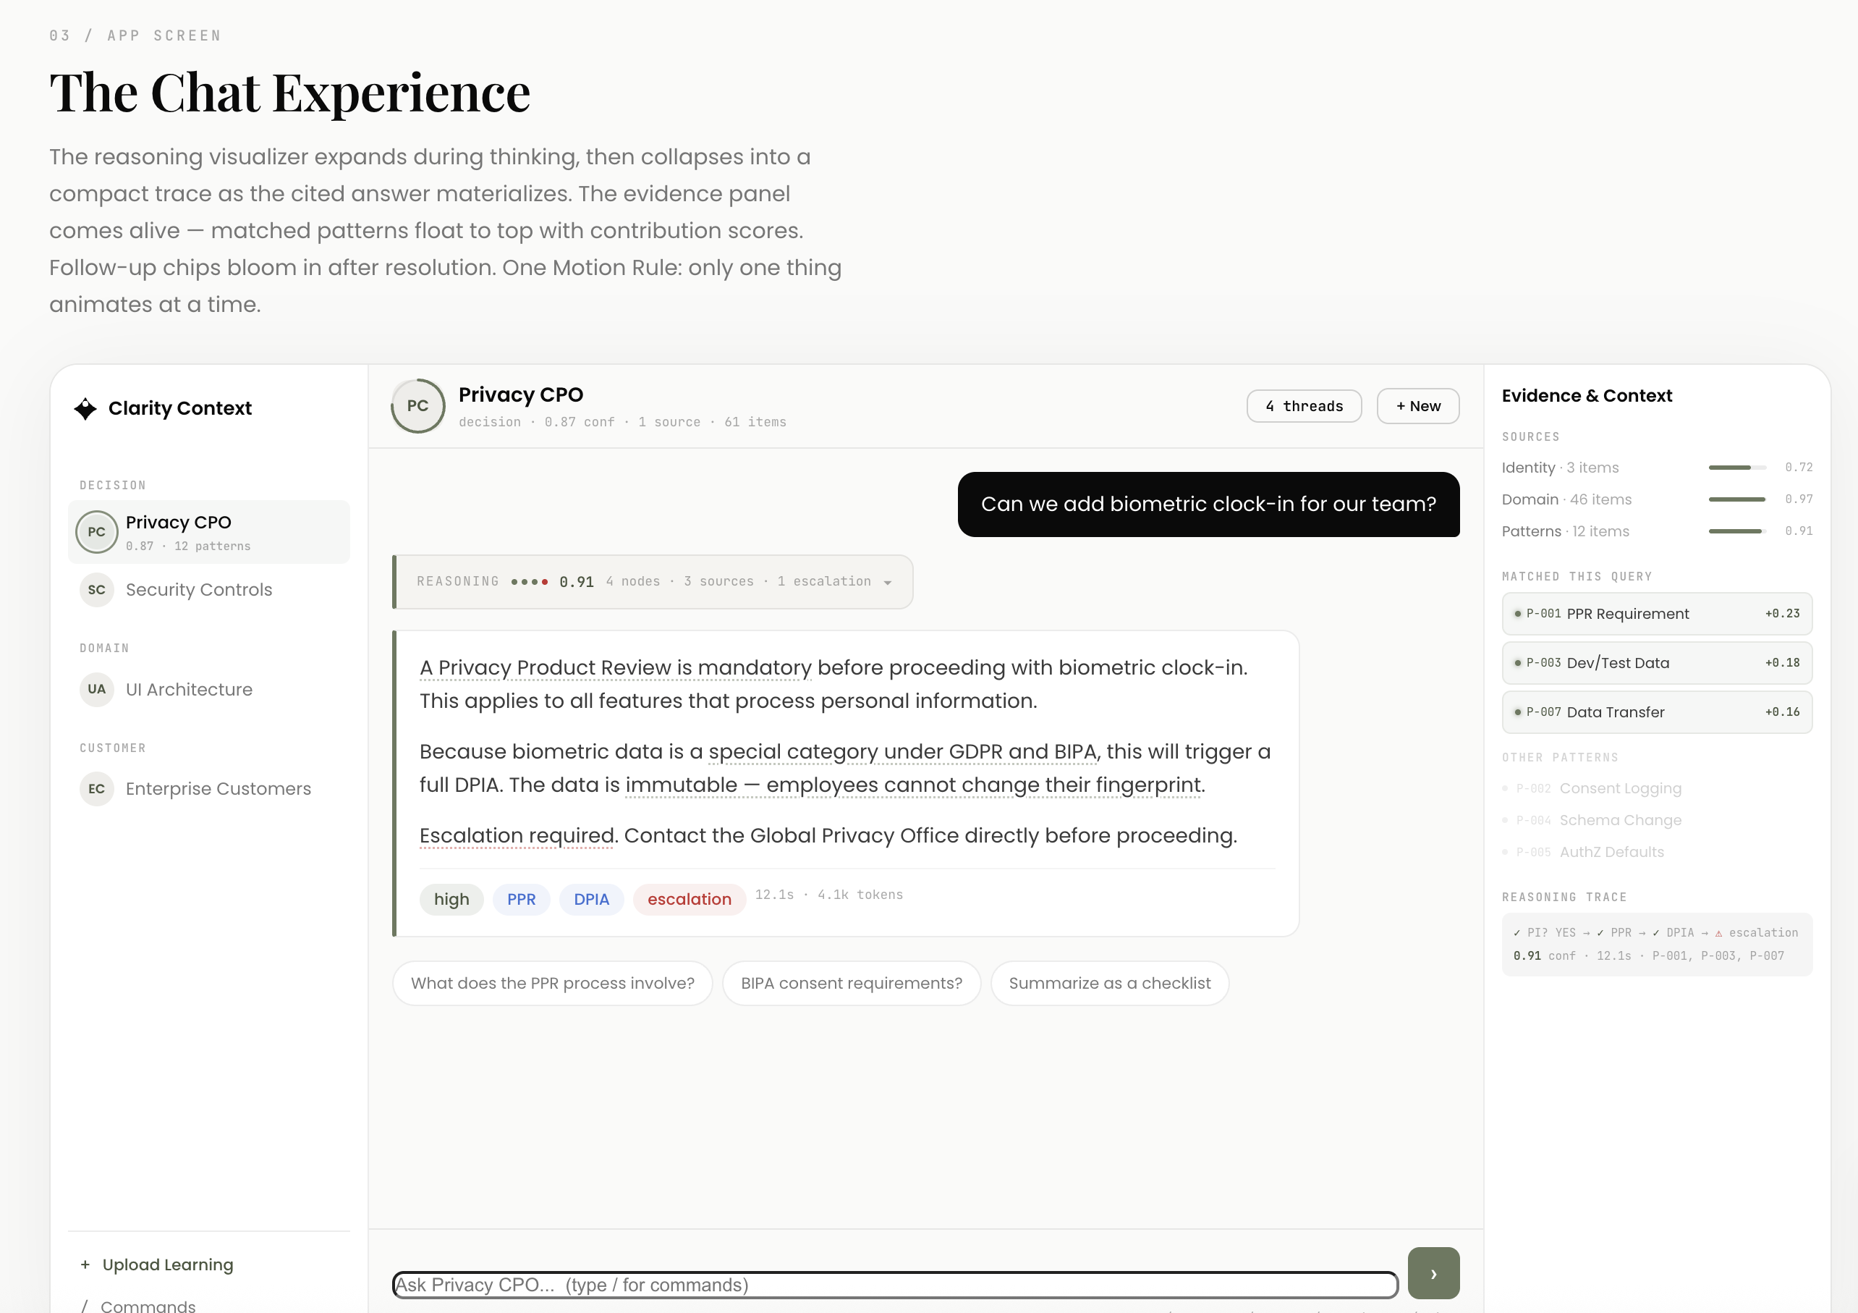Click the PC avatar beside Privacy CPO in sidebar
This screenshot has height=1313, width=1858.
[x=96, y=532]
